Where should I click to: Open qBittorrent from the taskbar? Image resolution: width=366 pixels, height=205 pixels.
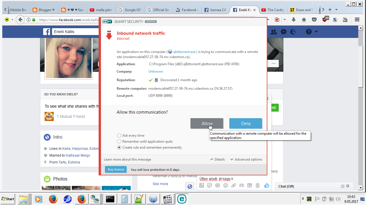(x=153, y=199)
